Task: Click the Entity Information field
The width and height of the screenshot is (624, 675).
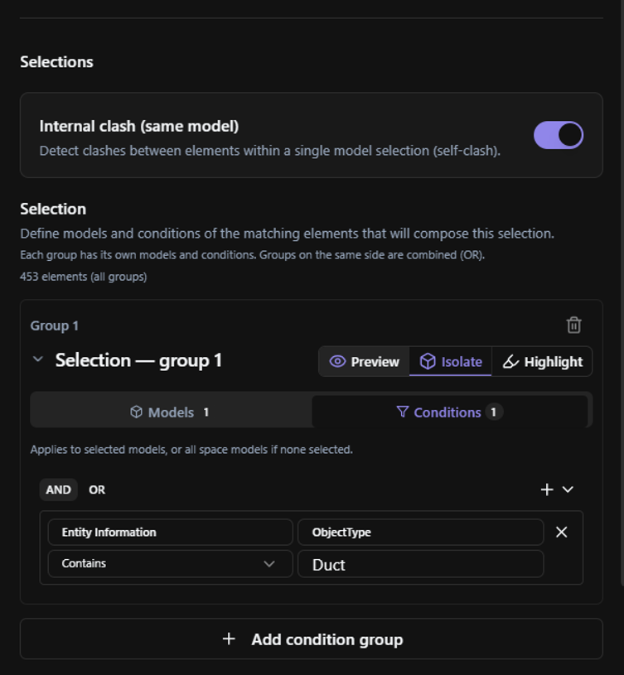Action: 170,532
